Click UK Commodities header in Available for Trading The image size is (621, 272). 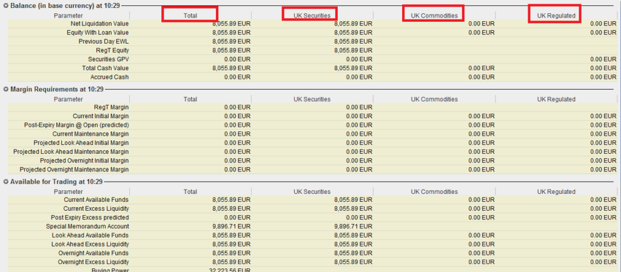pos(434,192)
